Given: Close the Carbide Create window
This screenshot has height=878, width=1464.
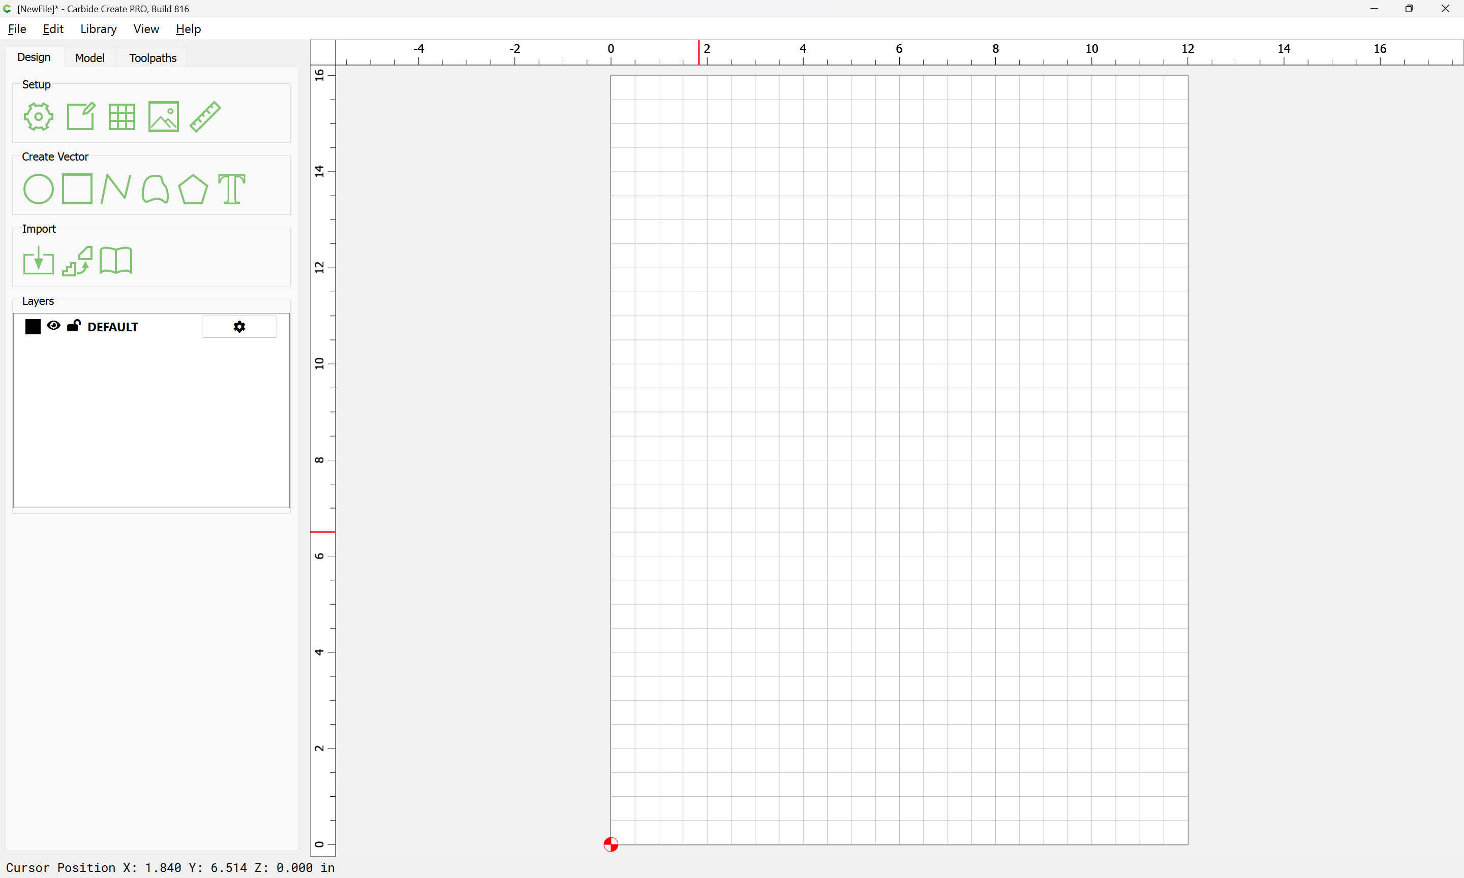Looking at the screenshot, I should click(1445, 8).
